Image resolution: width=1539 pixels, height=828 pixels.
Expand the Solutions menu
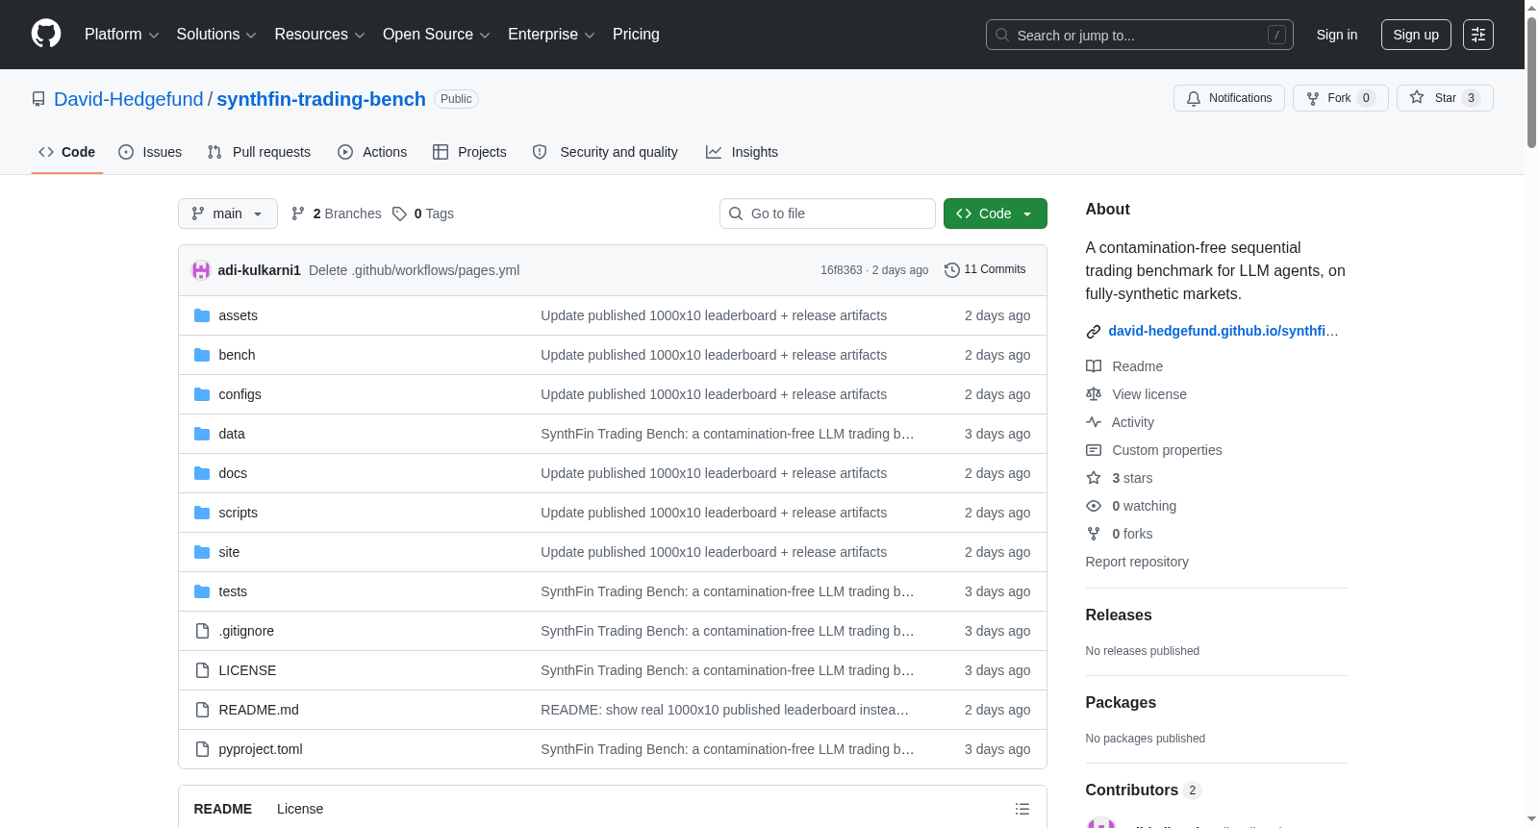(216, 35)
